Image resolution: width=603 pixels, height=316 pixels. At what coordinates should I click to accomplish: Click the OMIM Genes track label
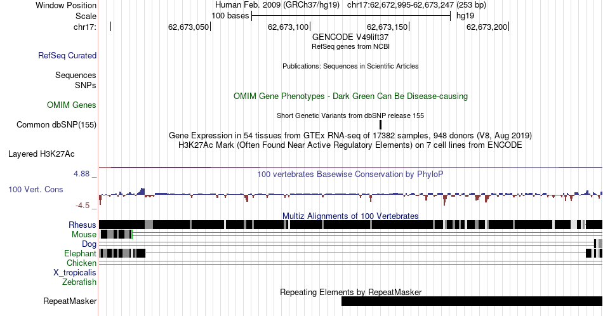pyautogui.click(x=72, y=105)
